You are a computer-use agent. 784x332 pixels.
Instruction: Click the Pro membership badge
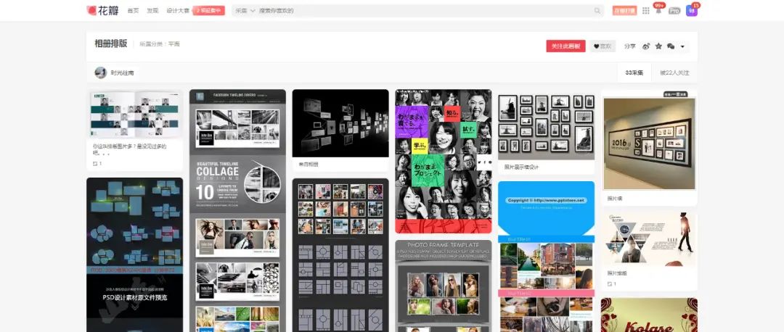[674, 10]
